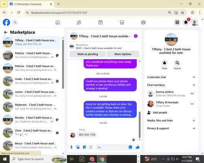Viewport: 204px width, 163px height.
Task: Go to Facebook Home tab
Action: click(58, 22)
